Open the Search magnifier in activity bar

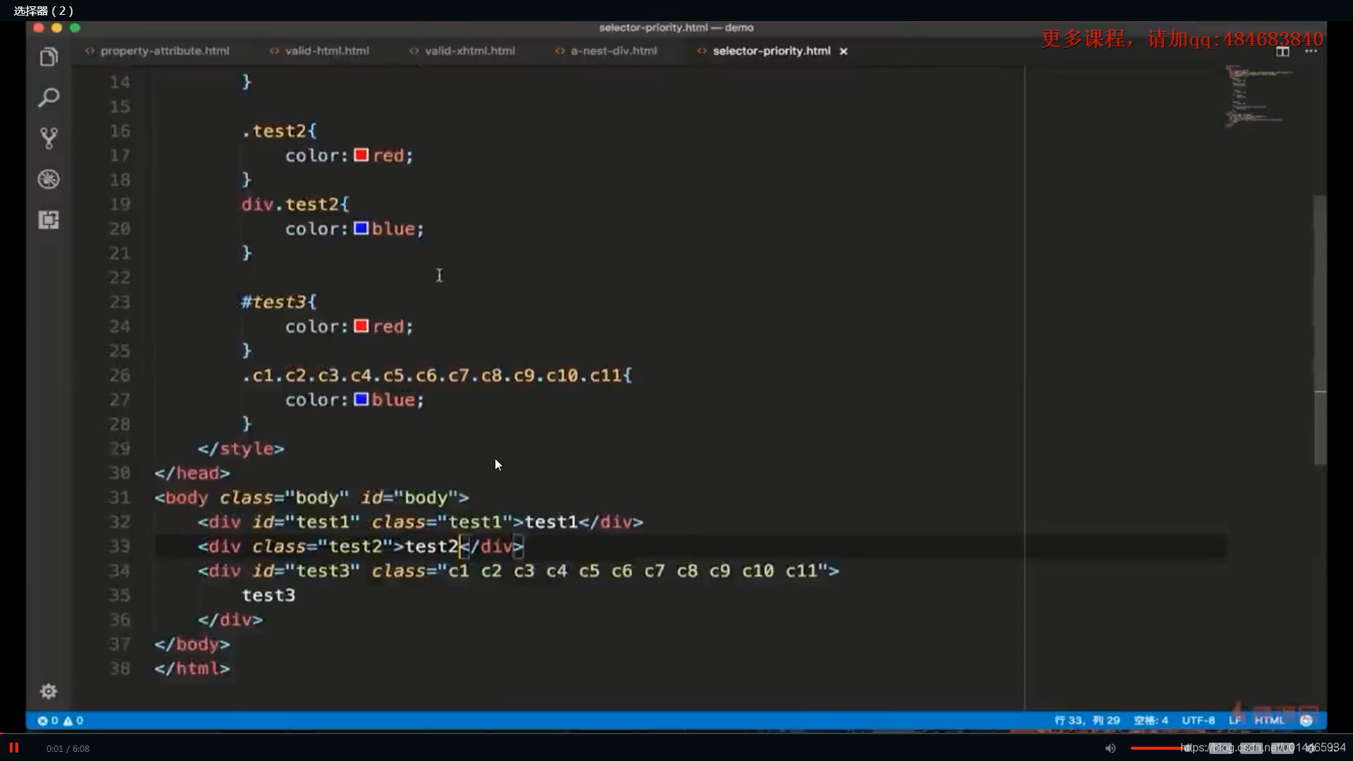49,97
